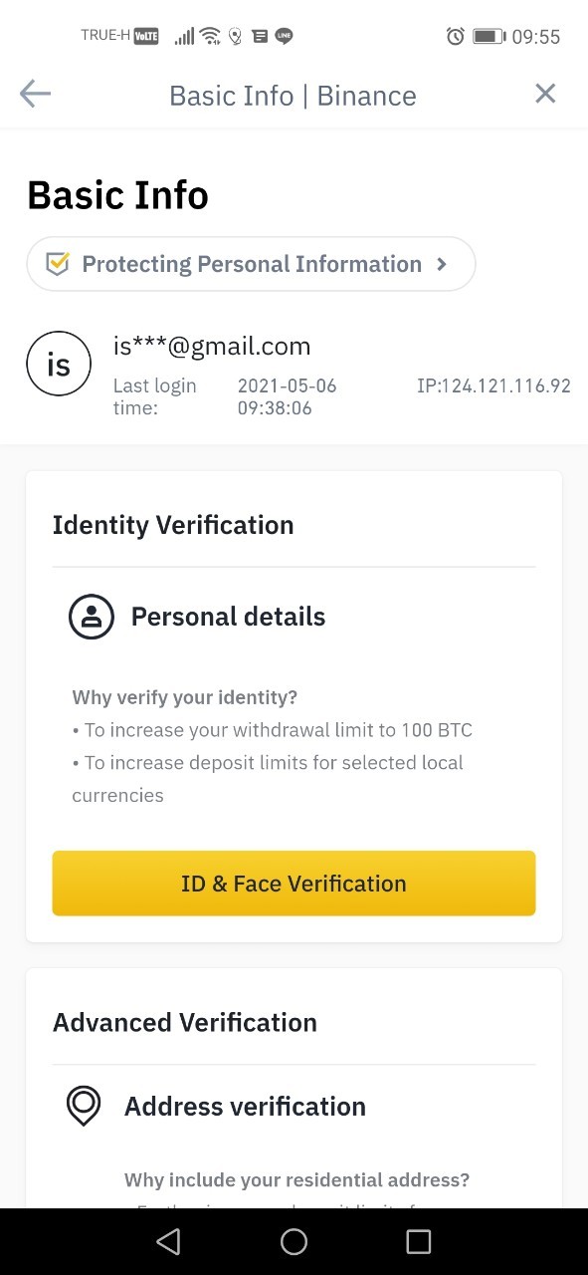Tap the Android back navigation button
This screenshot has height=1275, width=588.
pos(168,1241)
